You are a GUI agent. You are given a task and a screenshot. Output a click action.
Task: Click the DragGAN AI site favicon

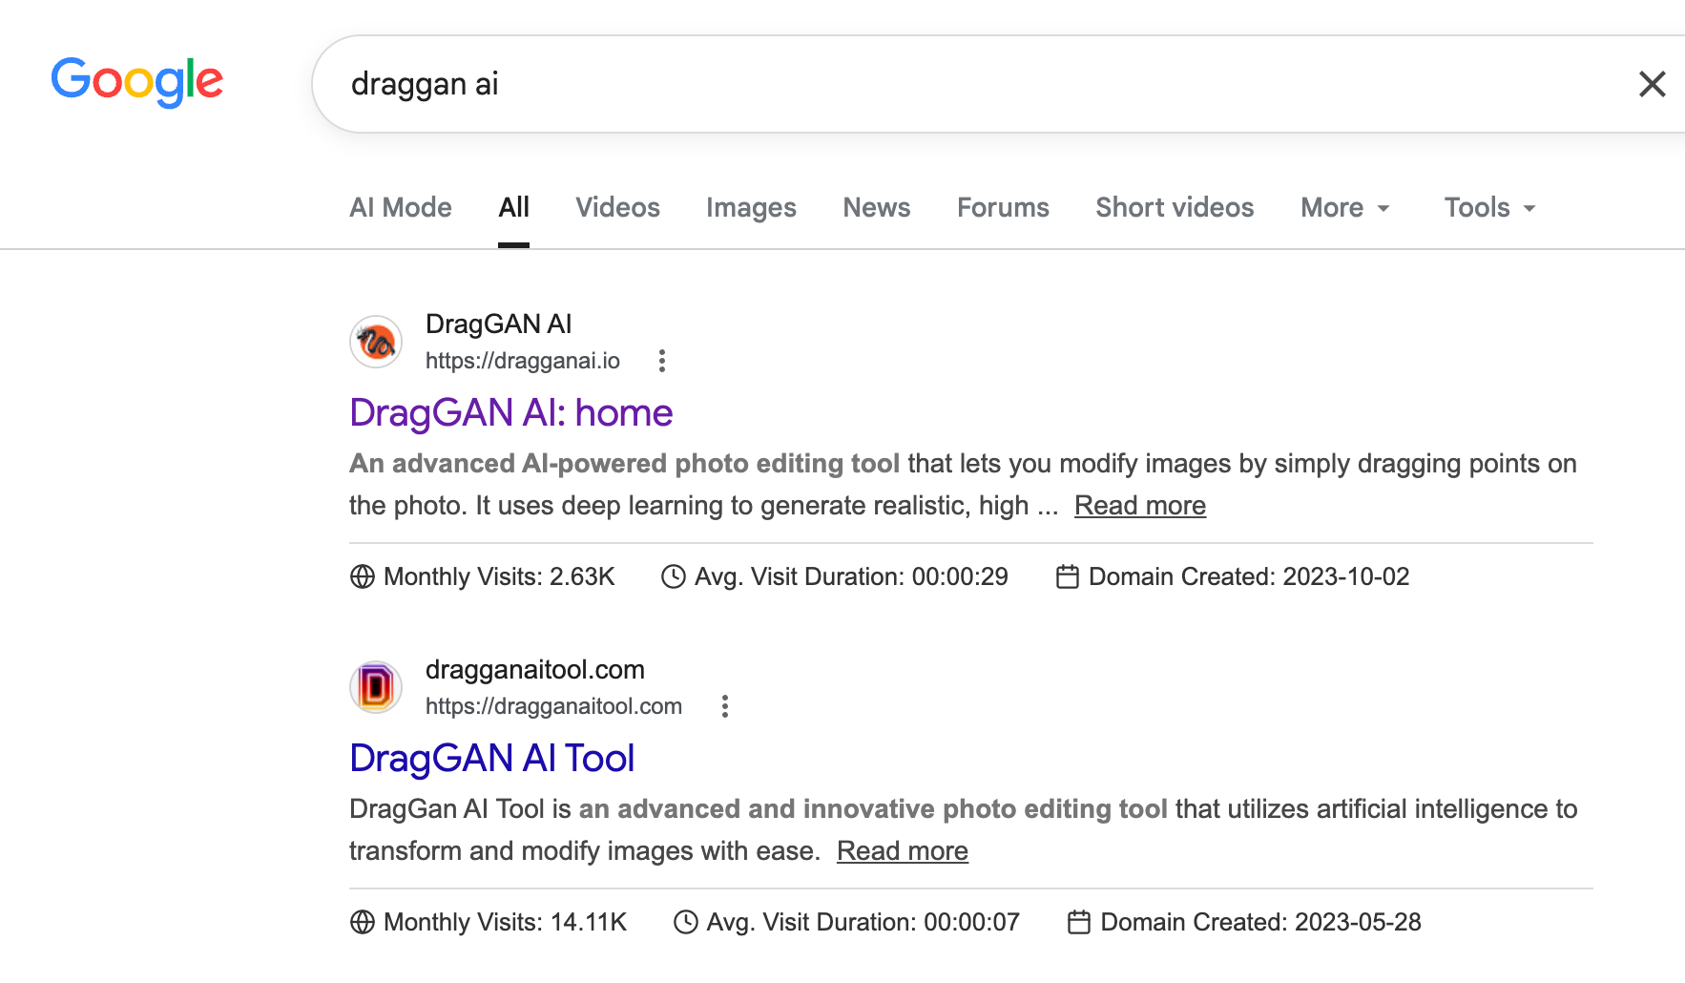coord(376,342)
